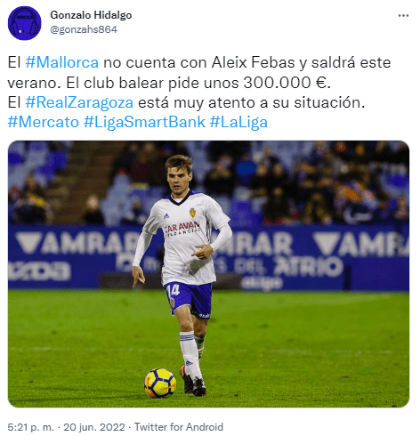Open the tweet's three-dot more options menu
The width and height of the screenshot is (420, 436).
[403, 15]
